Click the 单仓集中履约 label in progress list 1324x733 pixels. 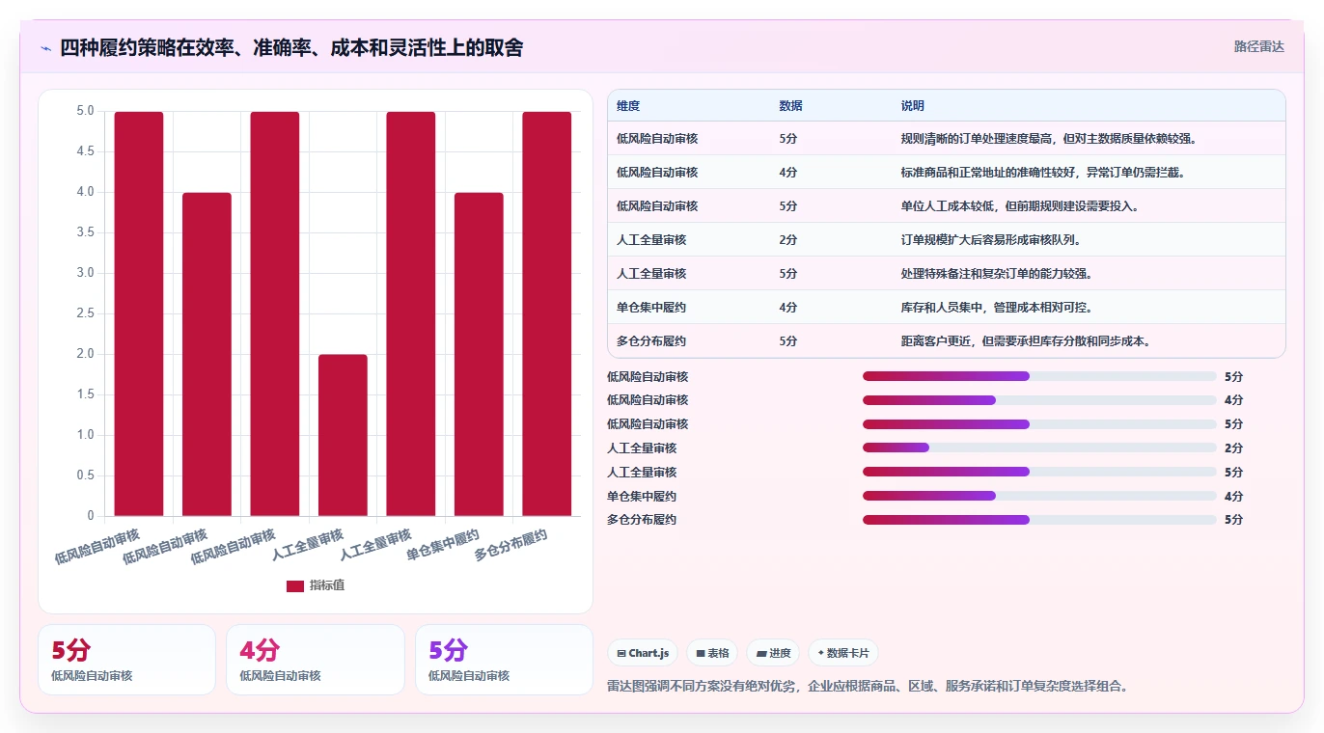[x=642, y=497]
